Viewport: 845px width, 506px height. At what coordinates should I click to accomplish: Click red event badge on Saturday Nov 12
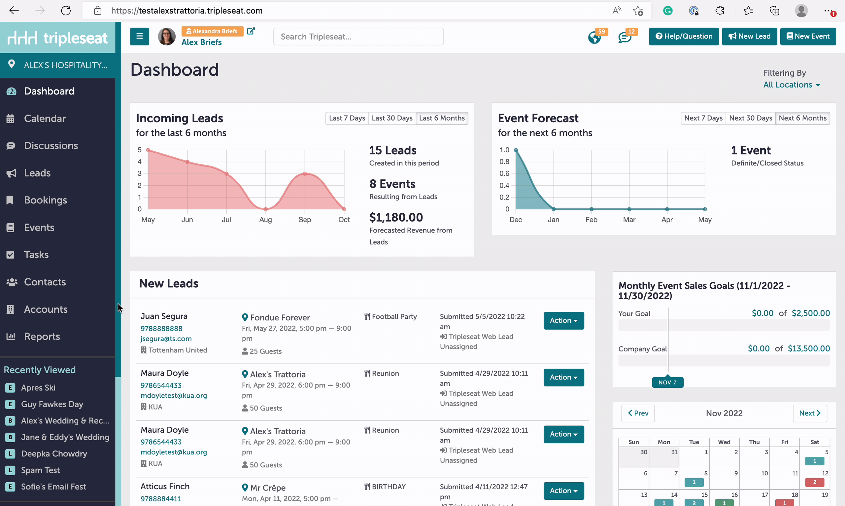(814, 483)
